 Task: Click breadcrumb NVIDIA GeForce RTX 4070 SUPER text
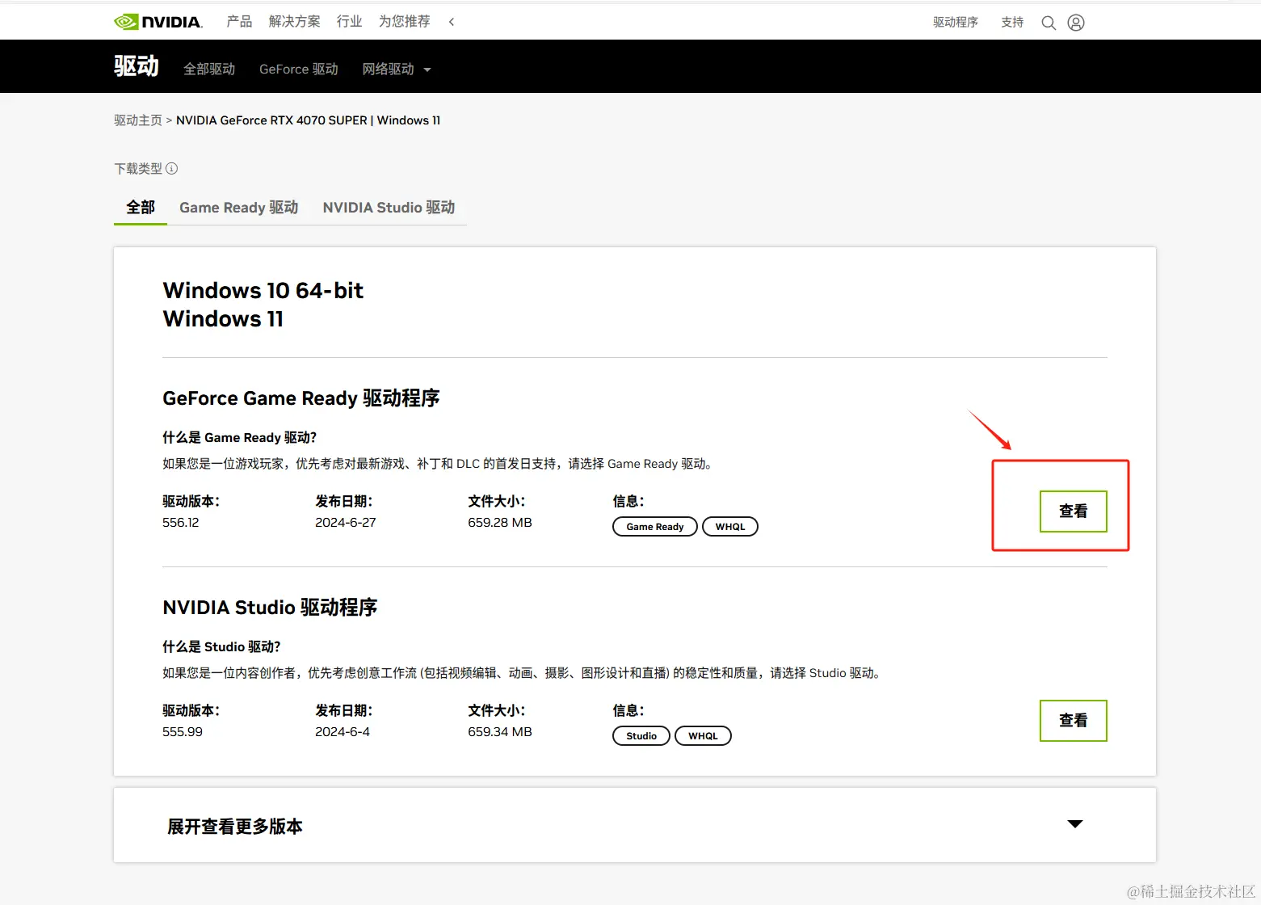[x=271, y=120]
